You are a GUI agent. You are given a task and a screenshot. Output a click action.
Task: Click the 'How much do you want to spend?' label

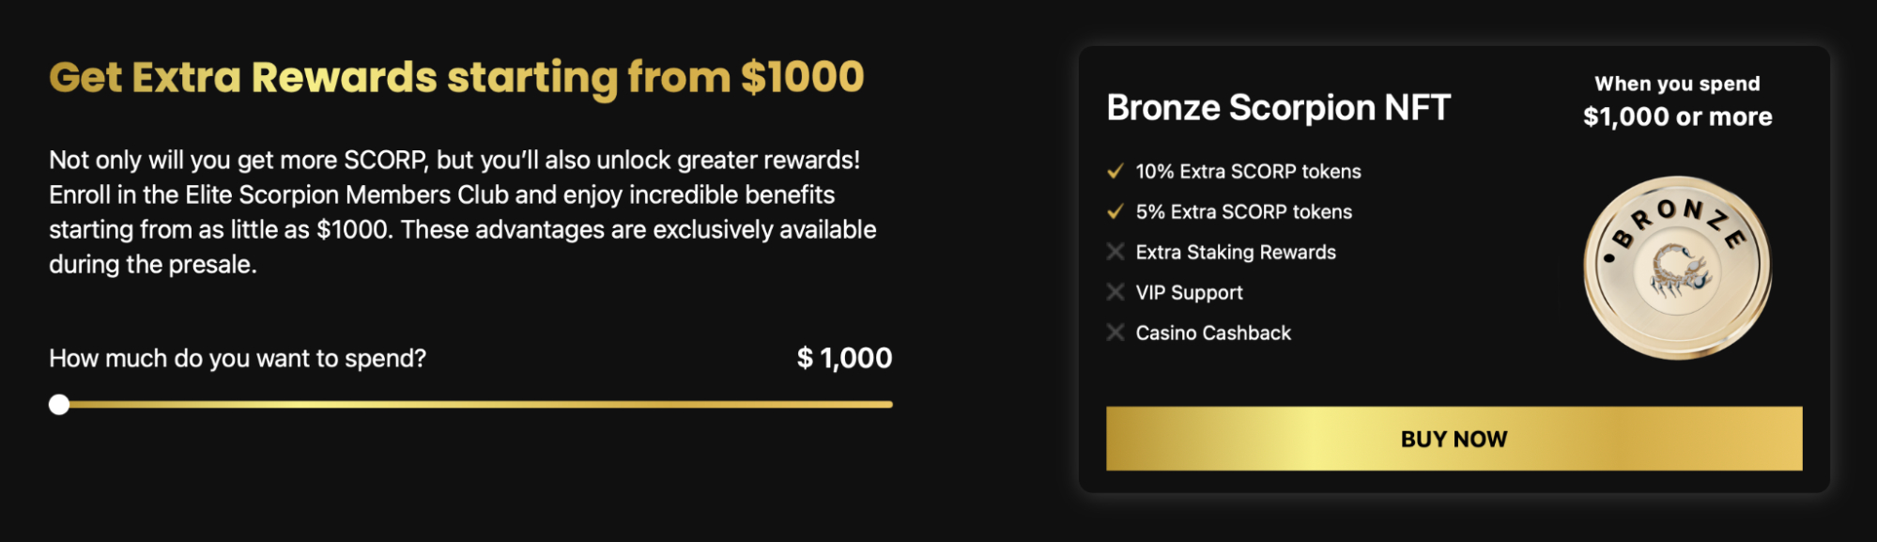[x=238, y=359]
